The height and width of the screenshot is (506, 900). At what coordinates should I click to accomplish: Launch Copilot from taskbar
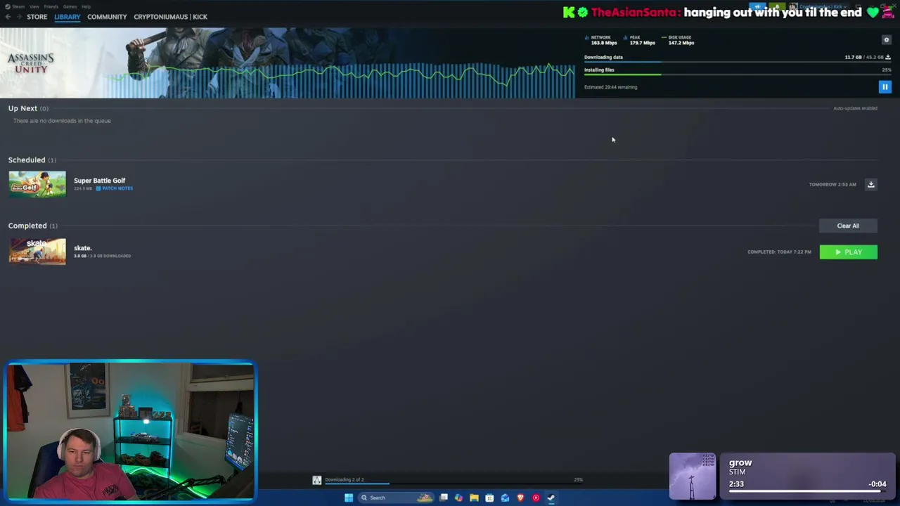pyautogui.click(x=458, y=498)
